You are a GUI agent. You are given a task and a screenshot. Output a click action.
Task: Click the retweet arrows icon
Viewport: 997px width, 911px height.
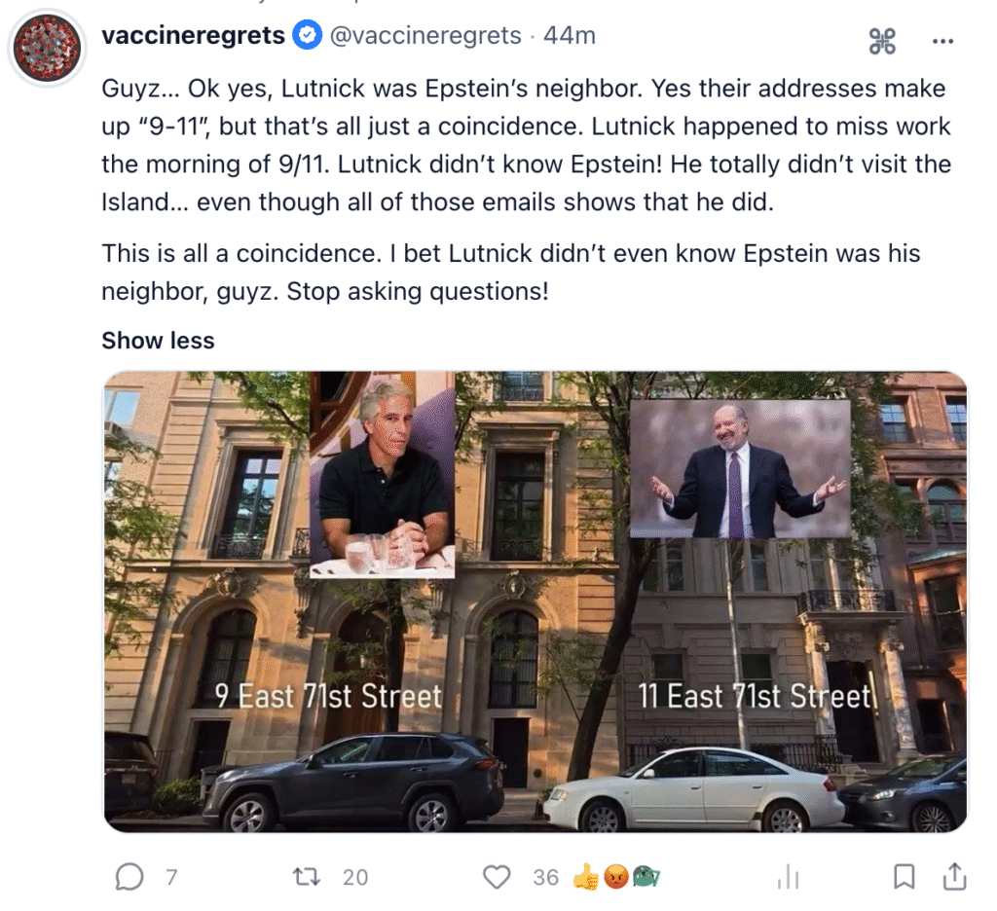(x=307, y=877)
